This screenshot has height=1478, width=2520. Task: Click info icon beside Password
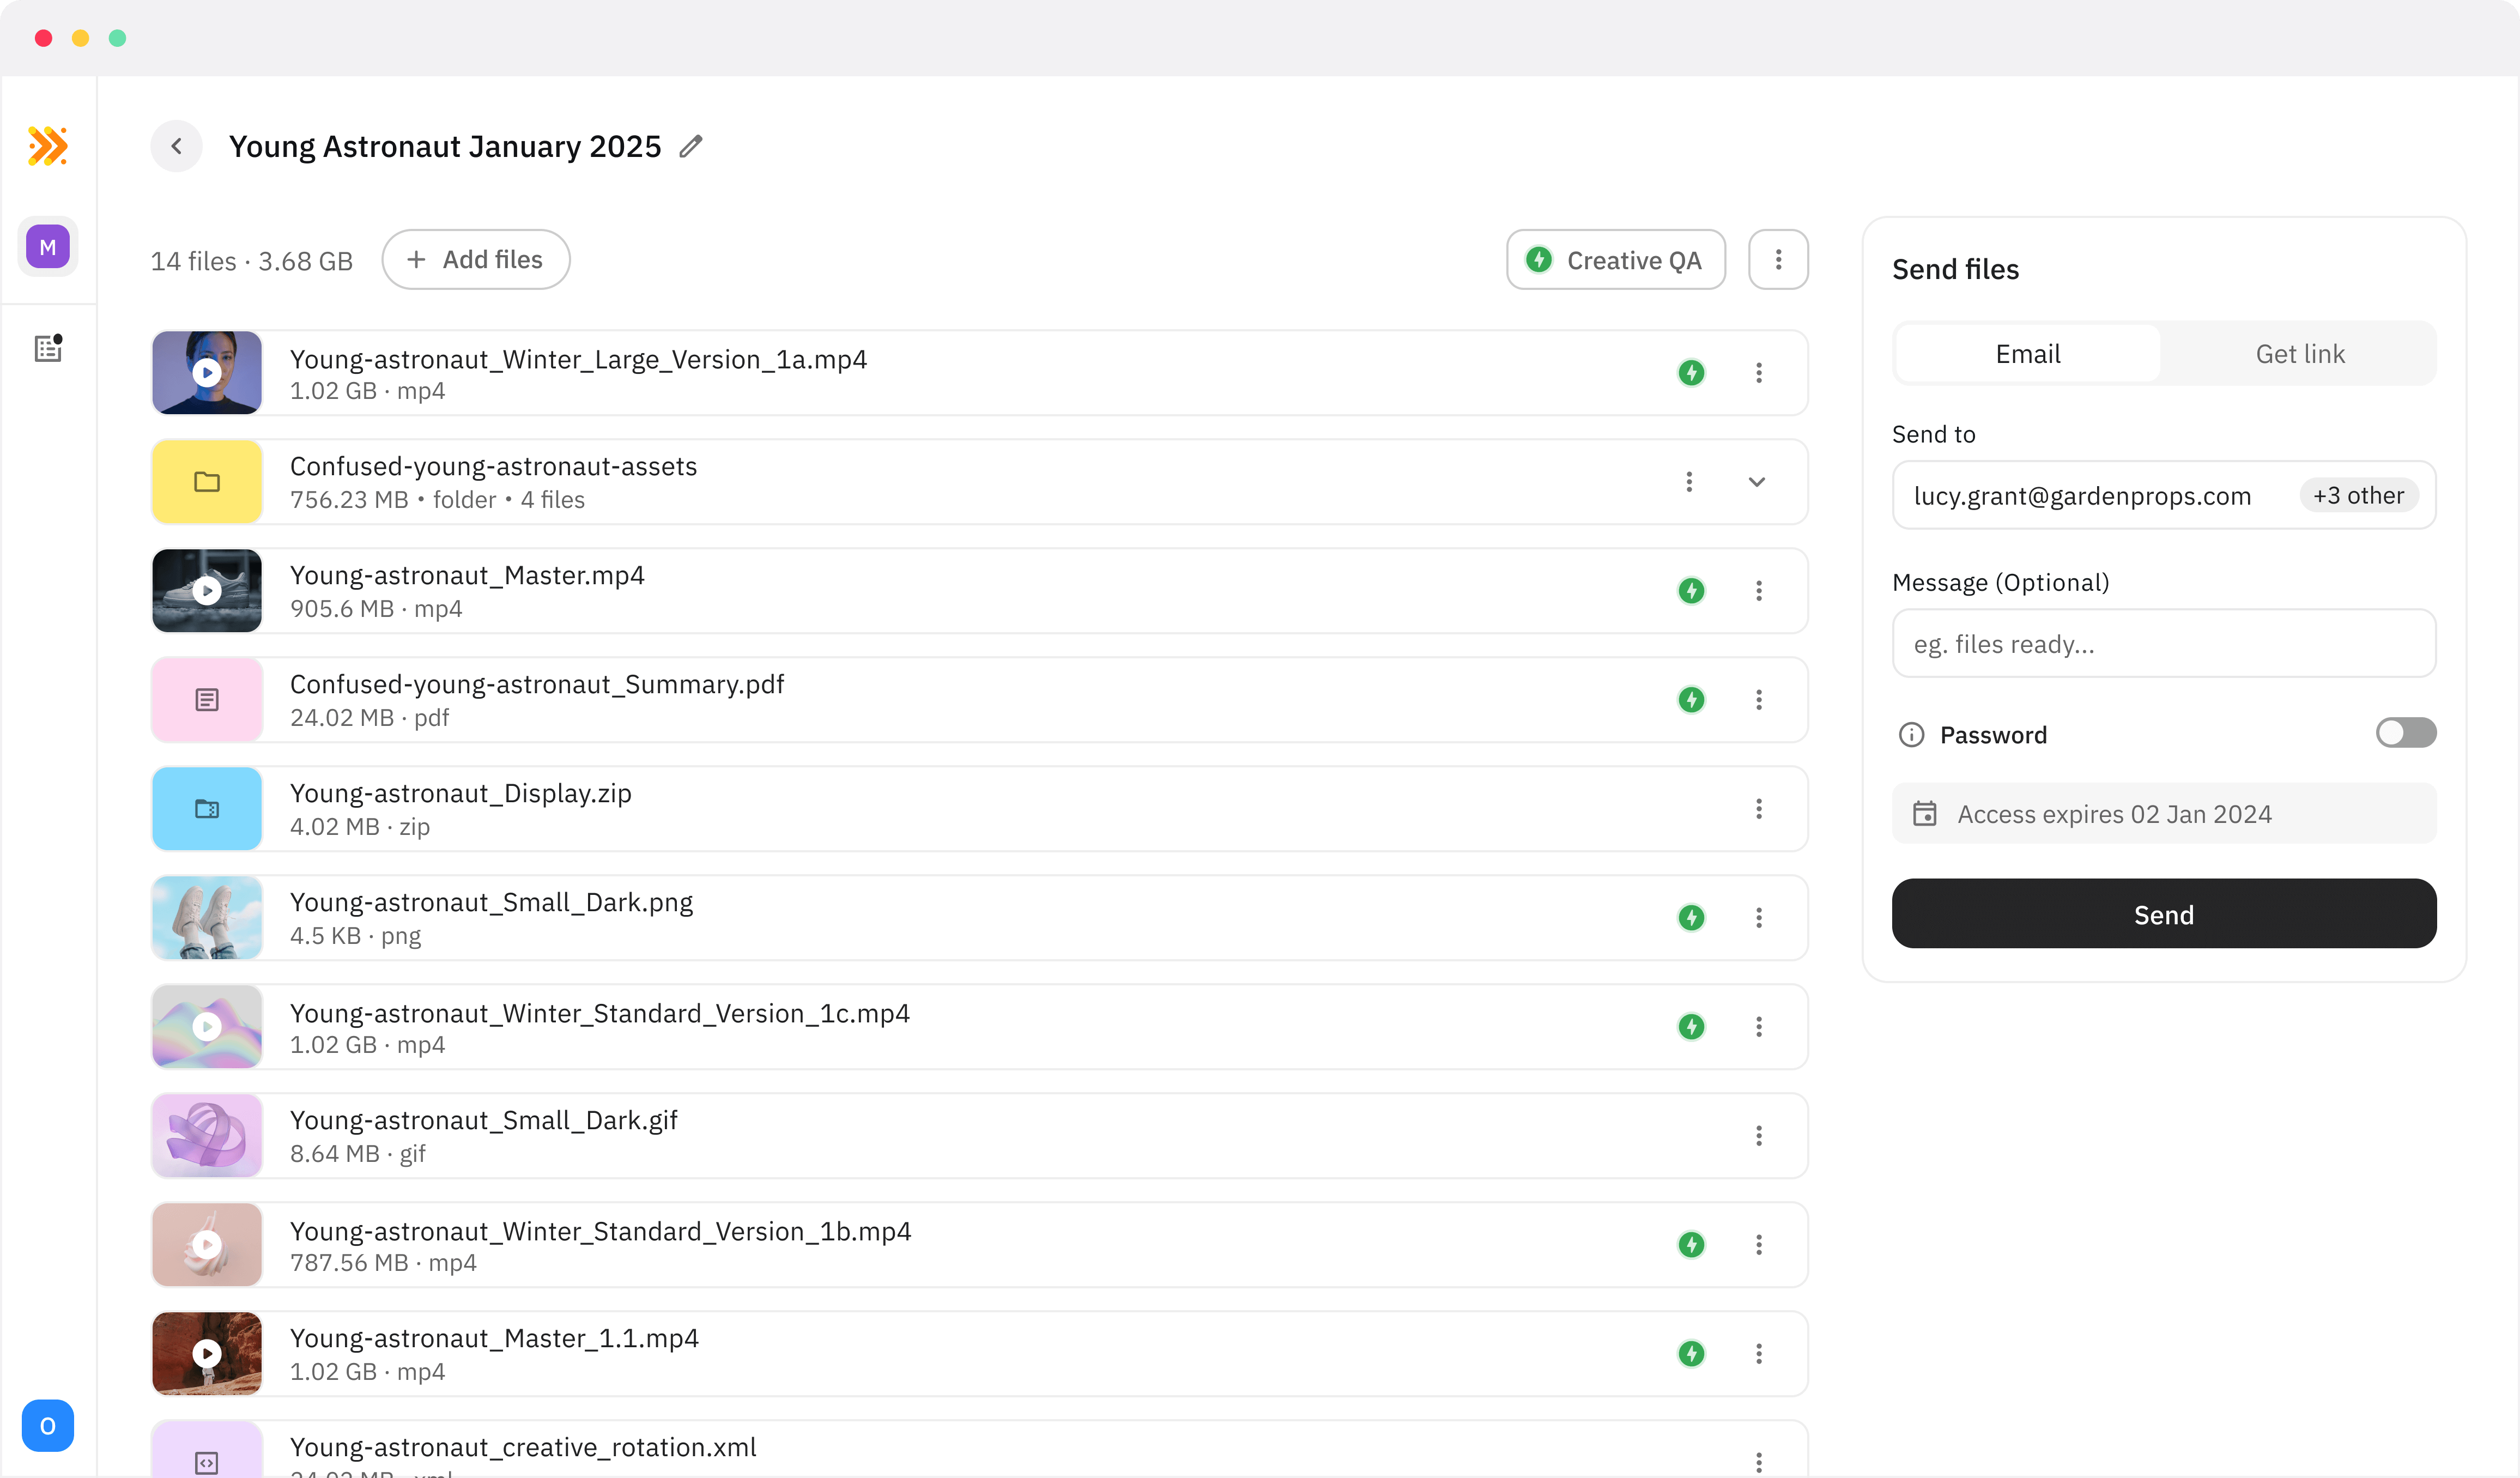click(x=1911, y=735)
